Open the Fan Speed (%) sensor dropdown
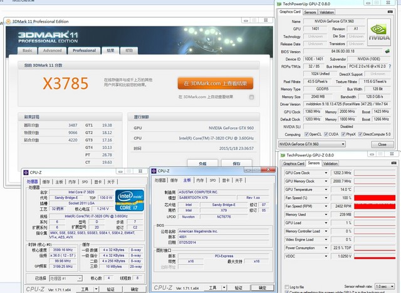The width and height of the screenshot is (401, 293). 326,198
